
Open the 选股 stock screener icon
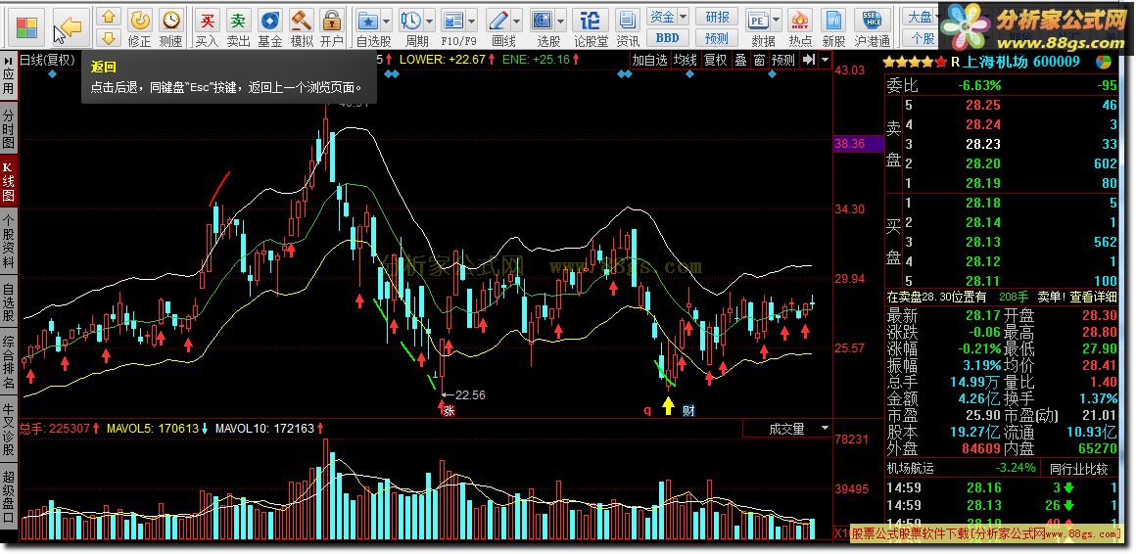point(542,20)
